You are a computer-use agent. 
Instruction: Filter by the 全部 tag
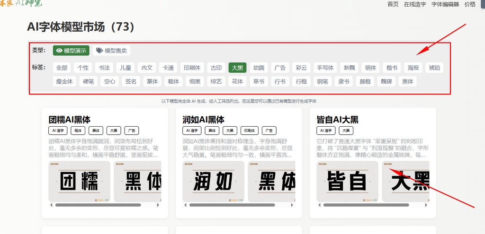point(62,68)
